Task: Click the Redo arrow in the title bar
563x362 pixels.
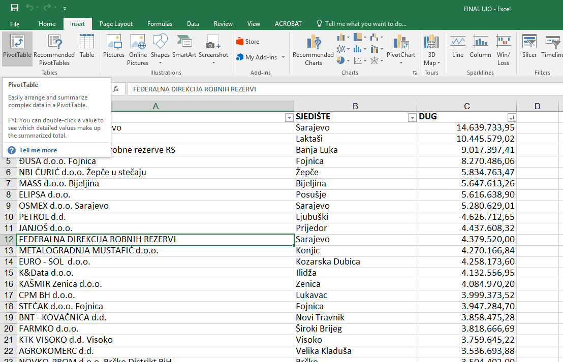Action: pos(47,8)
